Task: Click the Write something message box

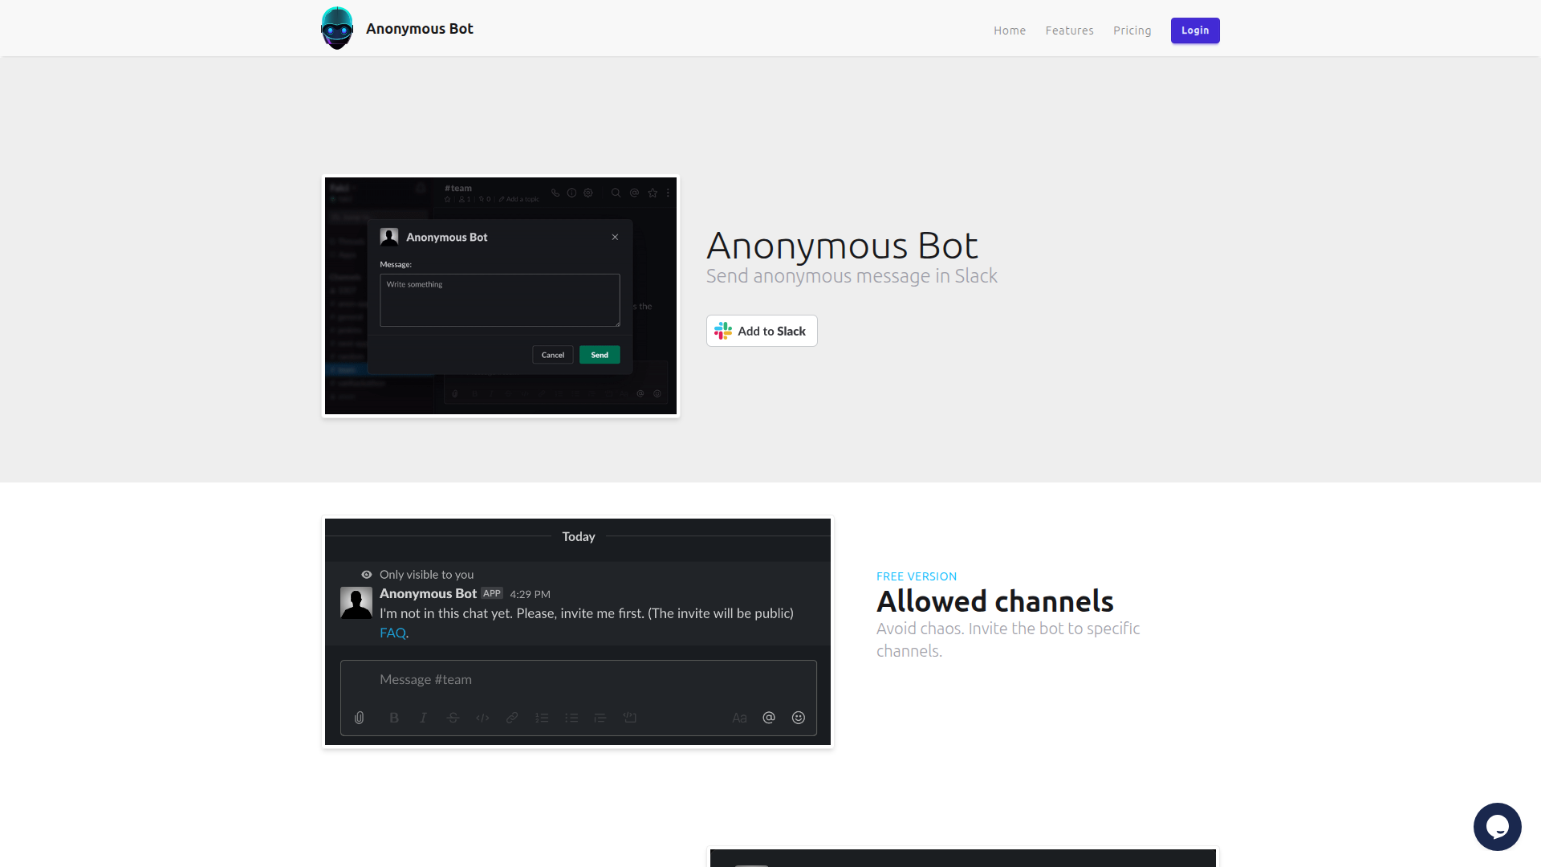Action: click(x=500, y=300)
